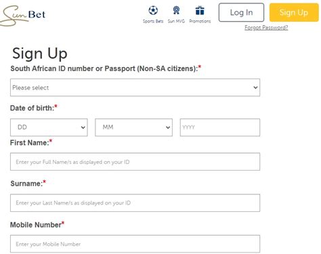321x254 pixels.
Task: Click the Log In button
Action: coord(241,12)
